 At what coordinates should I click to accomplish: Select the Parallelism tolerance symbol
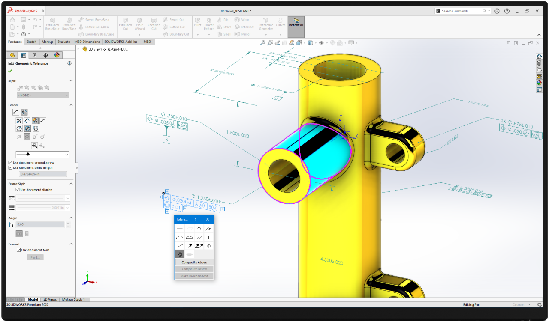(x=199, y=237)
